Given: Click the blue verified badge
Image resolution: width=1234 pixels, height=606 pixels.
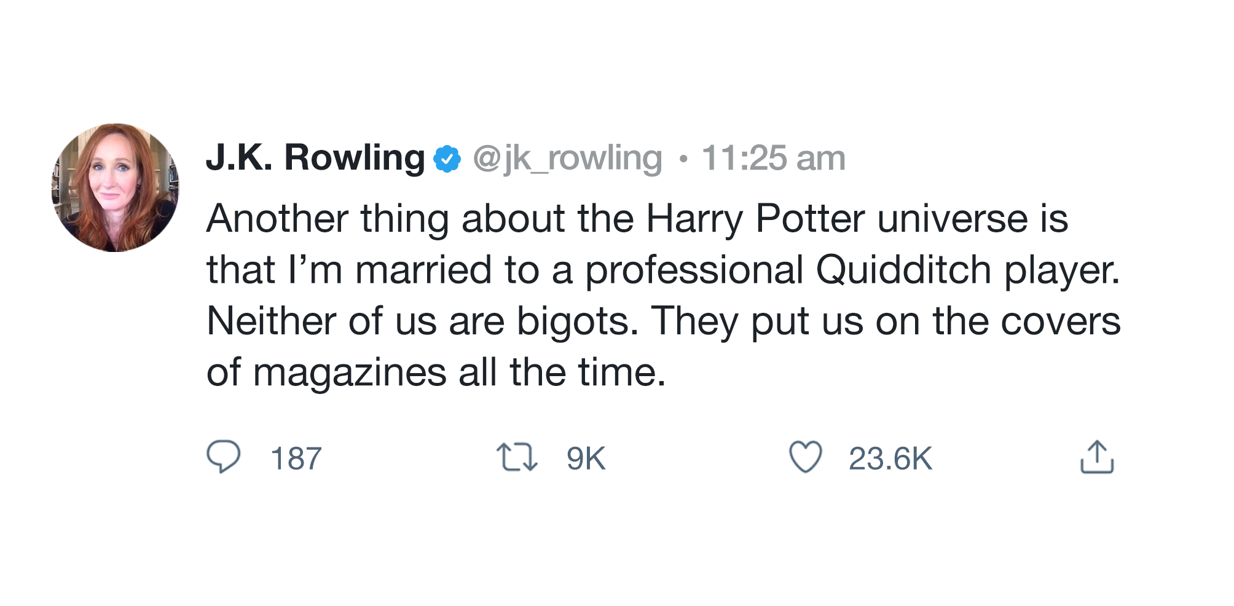Looking at the screenshot, I should pyautogui.click(x=447, y=159).
